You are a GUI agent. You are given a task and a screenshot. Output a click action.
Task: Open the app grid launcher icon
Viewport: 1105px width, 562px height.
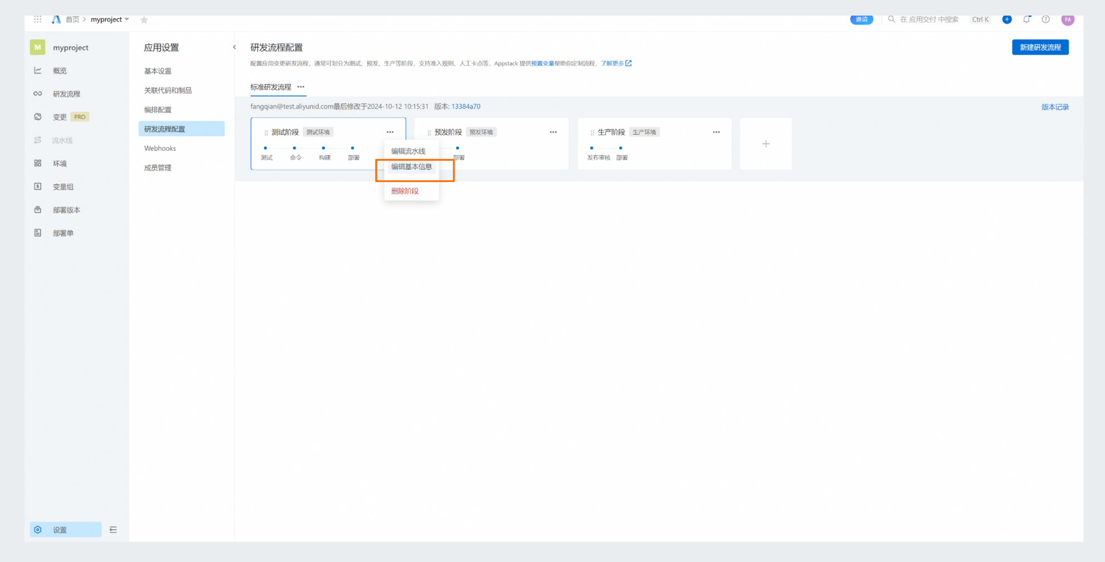click(37, 19)
